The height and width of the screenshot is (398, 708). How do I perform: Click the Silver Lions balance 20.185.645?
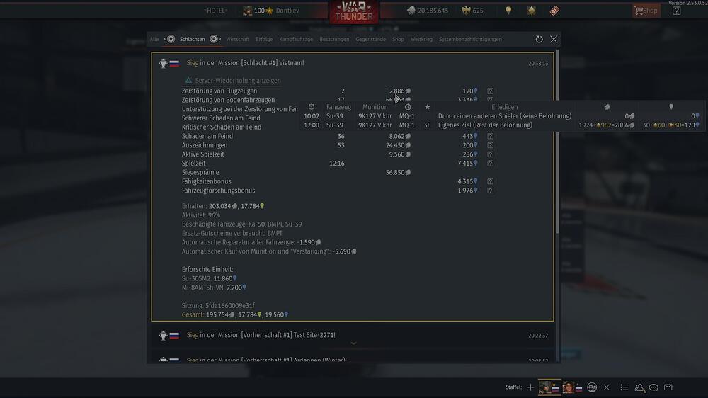pyautogui.click(x=428, y=11)
